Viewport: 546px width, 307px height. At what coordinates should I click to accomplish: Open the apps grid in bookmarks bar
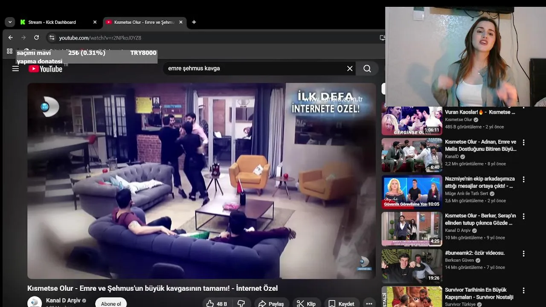(9, 51)
